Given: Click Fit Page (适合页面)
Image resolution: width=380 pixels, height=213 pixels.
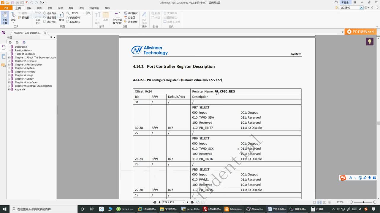Looking at the screenshot, I should click(50, 13).
